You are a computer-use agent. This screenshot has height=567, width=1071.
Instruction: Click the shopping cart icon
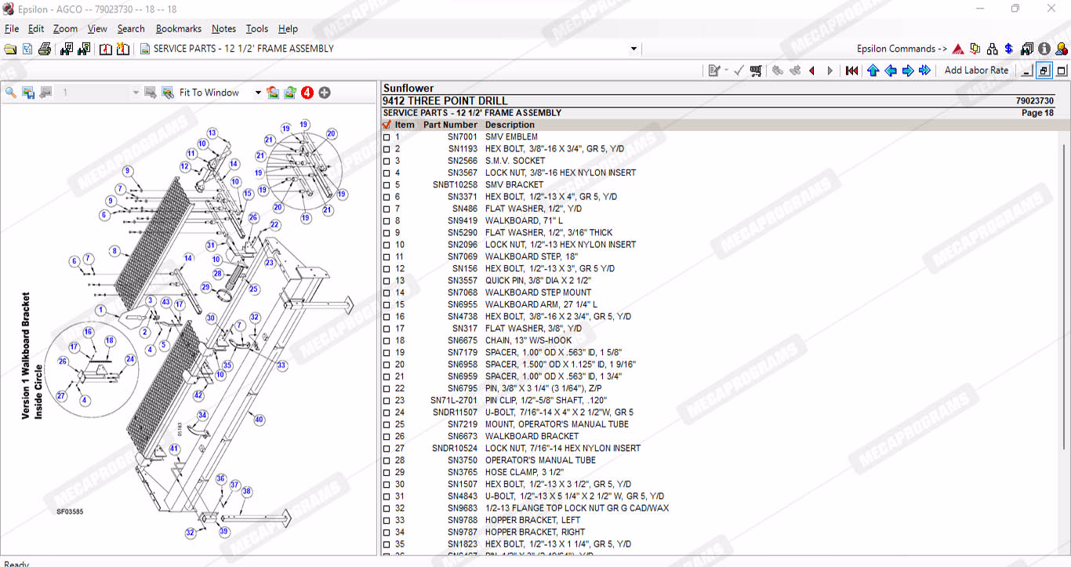(x=756, y=71)
